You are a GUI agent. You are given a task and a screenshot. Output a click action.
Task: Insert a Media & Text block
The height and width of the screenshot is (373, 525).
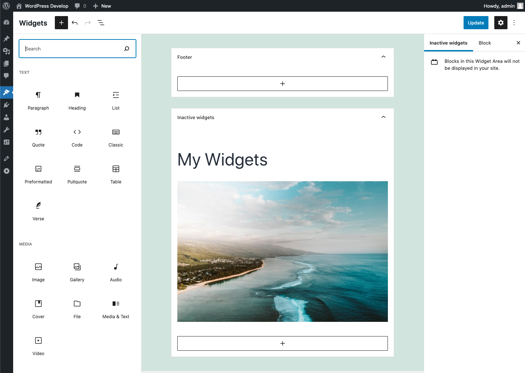click(116, 309)
